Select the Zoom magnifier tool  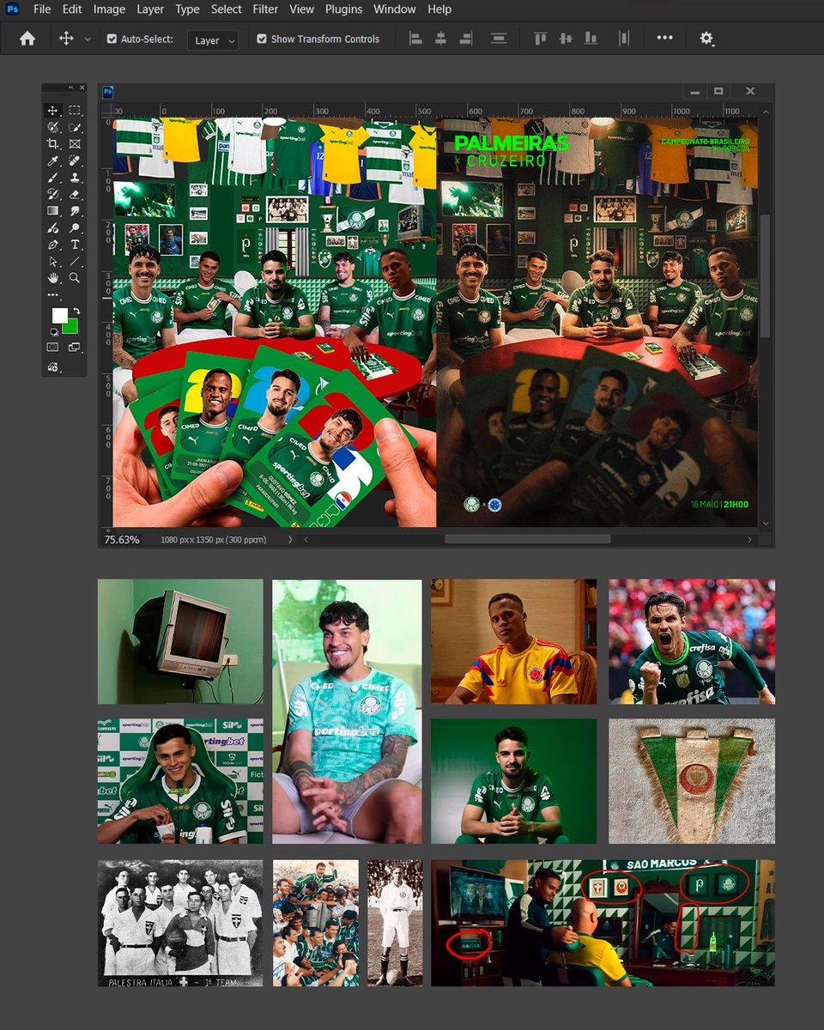tap(75, 278)
